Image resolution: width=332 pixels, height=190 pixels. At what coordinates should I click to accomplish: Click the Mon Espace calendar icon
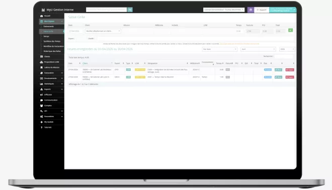pyautogui.click(x=41, y=22)
